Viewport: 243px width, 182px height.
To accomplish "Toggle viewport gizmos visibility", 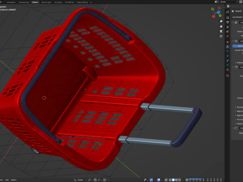I will pos(151,180).
